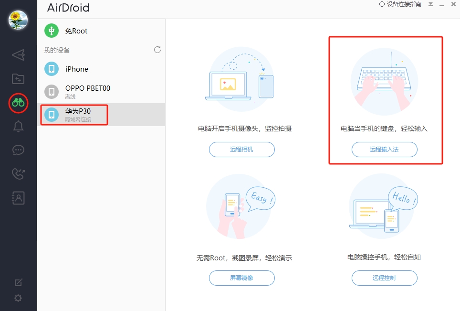The width and height of the screenshot is (460, 311).
Task: Click the 离线 status under OPPO
Action: point(70,97)
